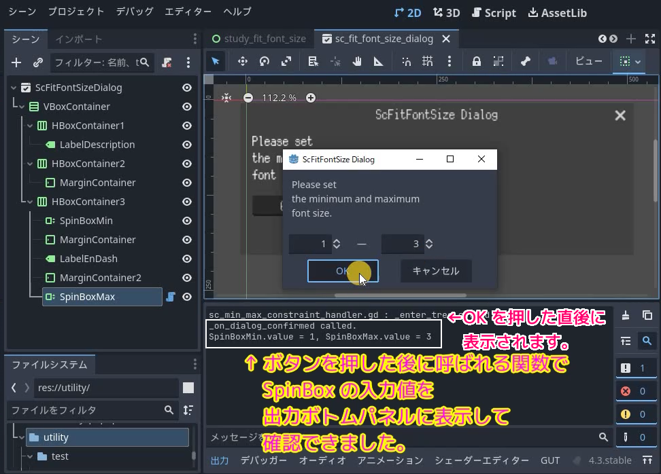Group the selected node's children
Screen dimensions: 661x474
(x=498, y=62)
